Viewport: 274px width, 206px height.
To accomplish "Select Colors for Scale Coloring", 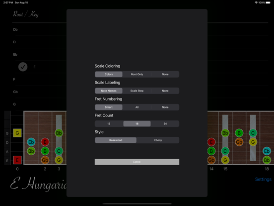I will point(109,74).
